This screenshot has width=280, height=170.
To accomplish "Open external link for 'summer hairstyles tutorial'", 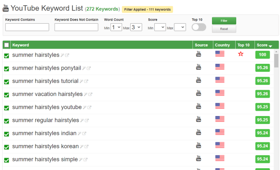I will [x=86, y=81].
